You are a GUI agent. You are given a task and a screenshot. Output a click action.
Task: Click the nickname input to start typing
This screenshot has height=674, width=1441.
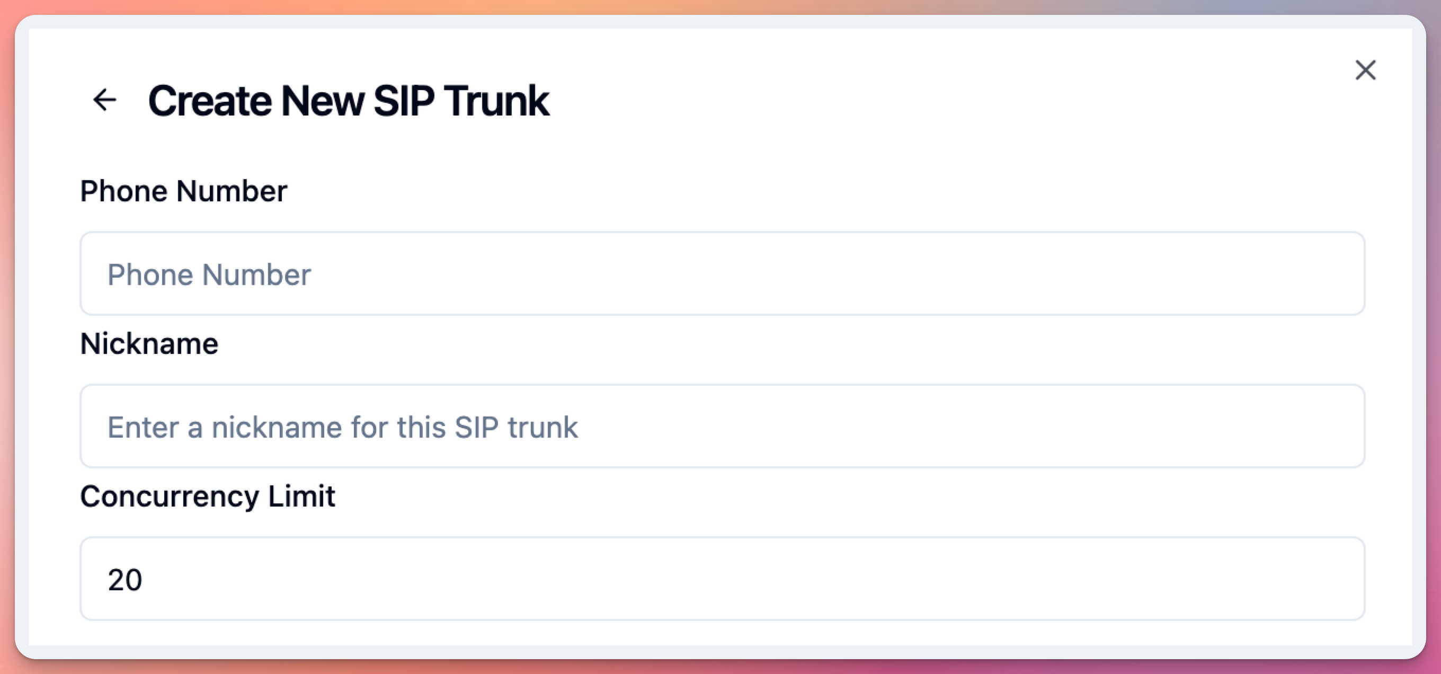[720, 426]
